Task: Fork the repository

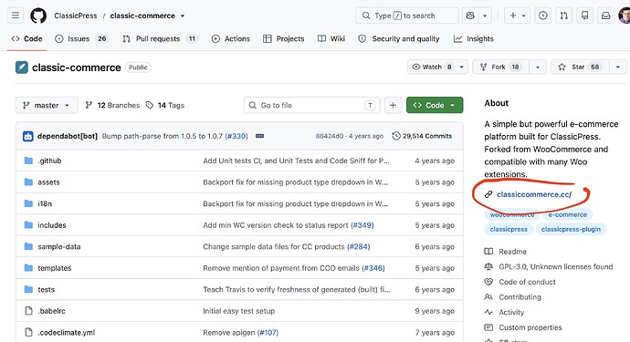Action: point(500,67)
